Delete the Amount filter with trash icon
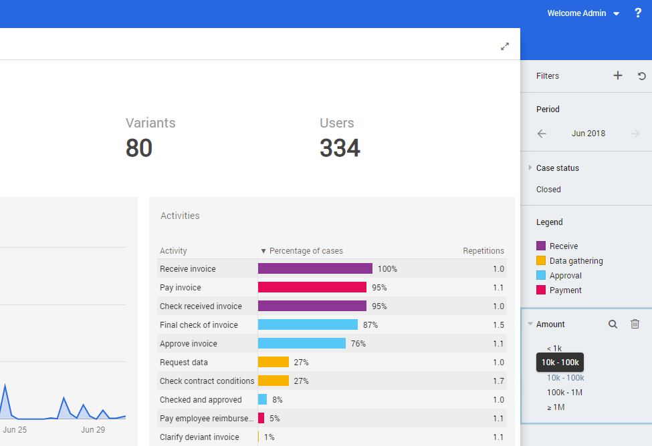 (x=635, y=324)
